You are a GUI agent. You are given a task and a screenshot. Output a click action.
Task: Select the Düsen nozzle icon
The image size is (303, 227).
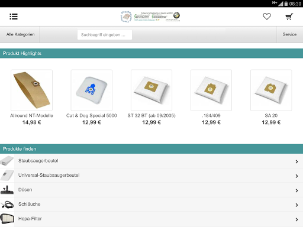(7, 190)
